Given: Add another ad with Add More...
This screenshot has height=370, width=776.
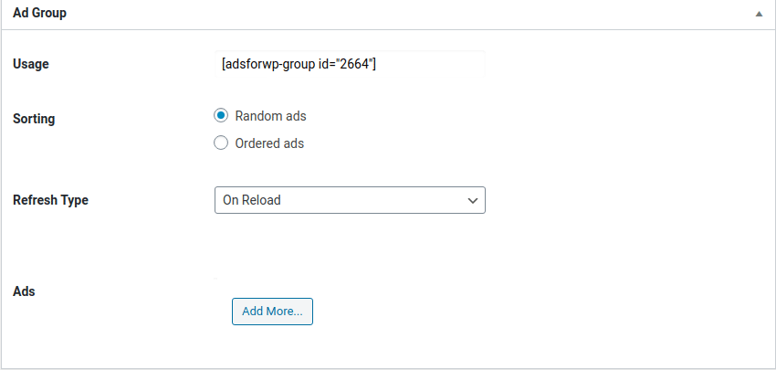Looking at the screenshot, I should 272,312.
